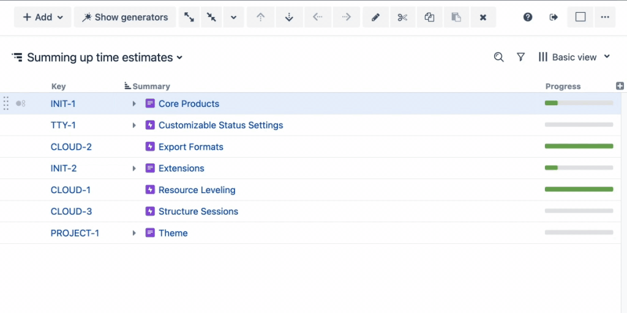Click the Expand all hierarchy icon
This screenshot has height=313, width=627.
click(189, 17)
